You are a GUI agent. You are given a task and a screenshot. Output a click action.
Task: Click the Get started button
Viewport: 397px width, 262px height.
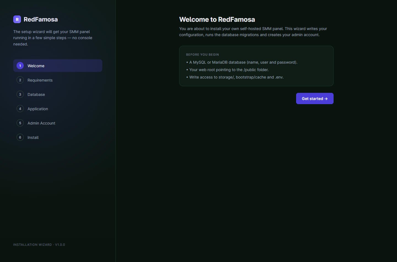[x=315, y=98]
